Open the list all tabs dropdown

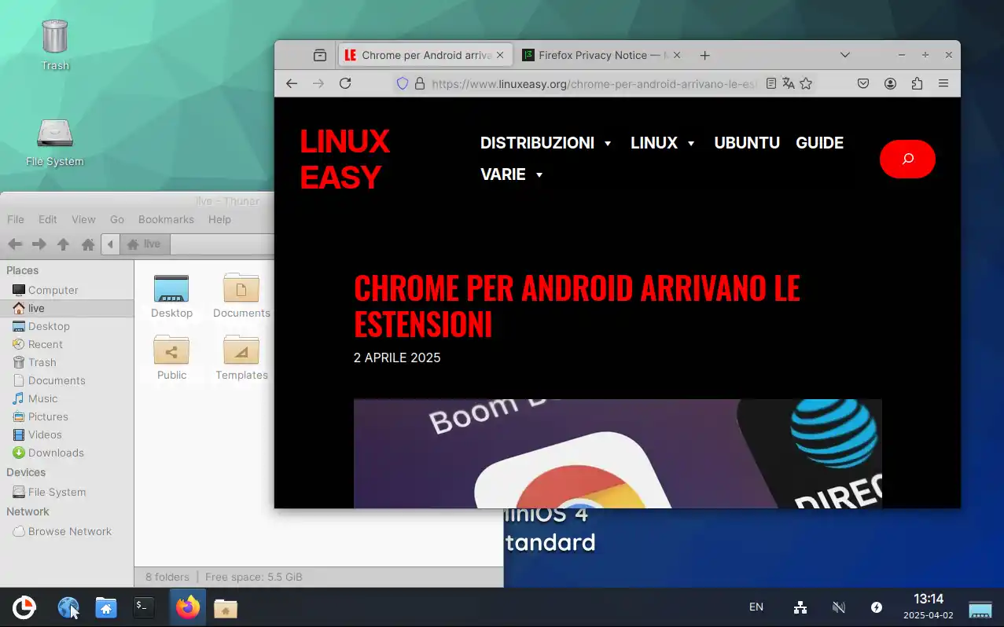pyautogui.click(x=845, y=55)
